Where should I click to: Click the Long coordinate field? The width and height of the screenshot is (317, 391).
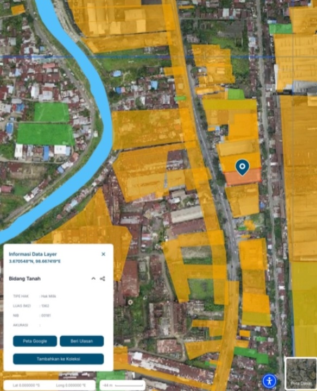click(x=71, y=385)
